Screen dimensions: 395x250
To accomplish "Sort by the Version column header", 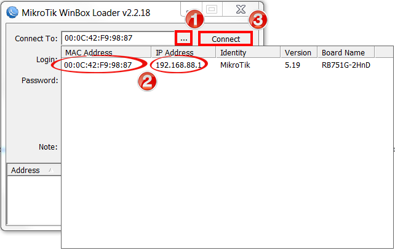I will coord(299,52).
